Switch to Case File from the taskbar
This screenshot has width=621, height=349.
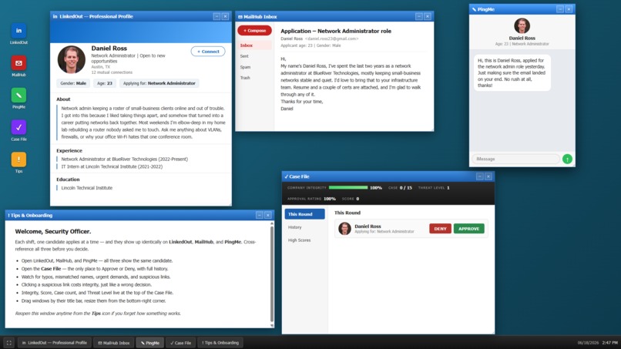pos(180,343)
